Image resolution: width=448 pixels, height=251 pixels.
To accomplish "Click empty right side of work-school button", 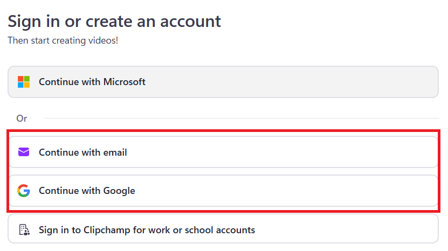I will click(x=367, y=230).
